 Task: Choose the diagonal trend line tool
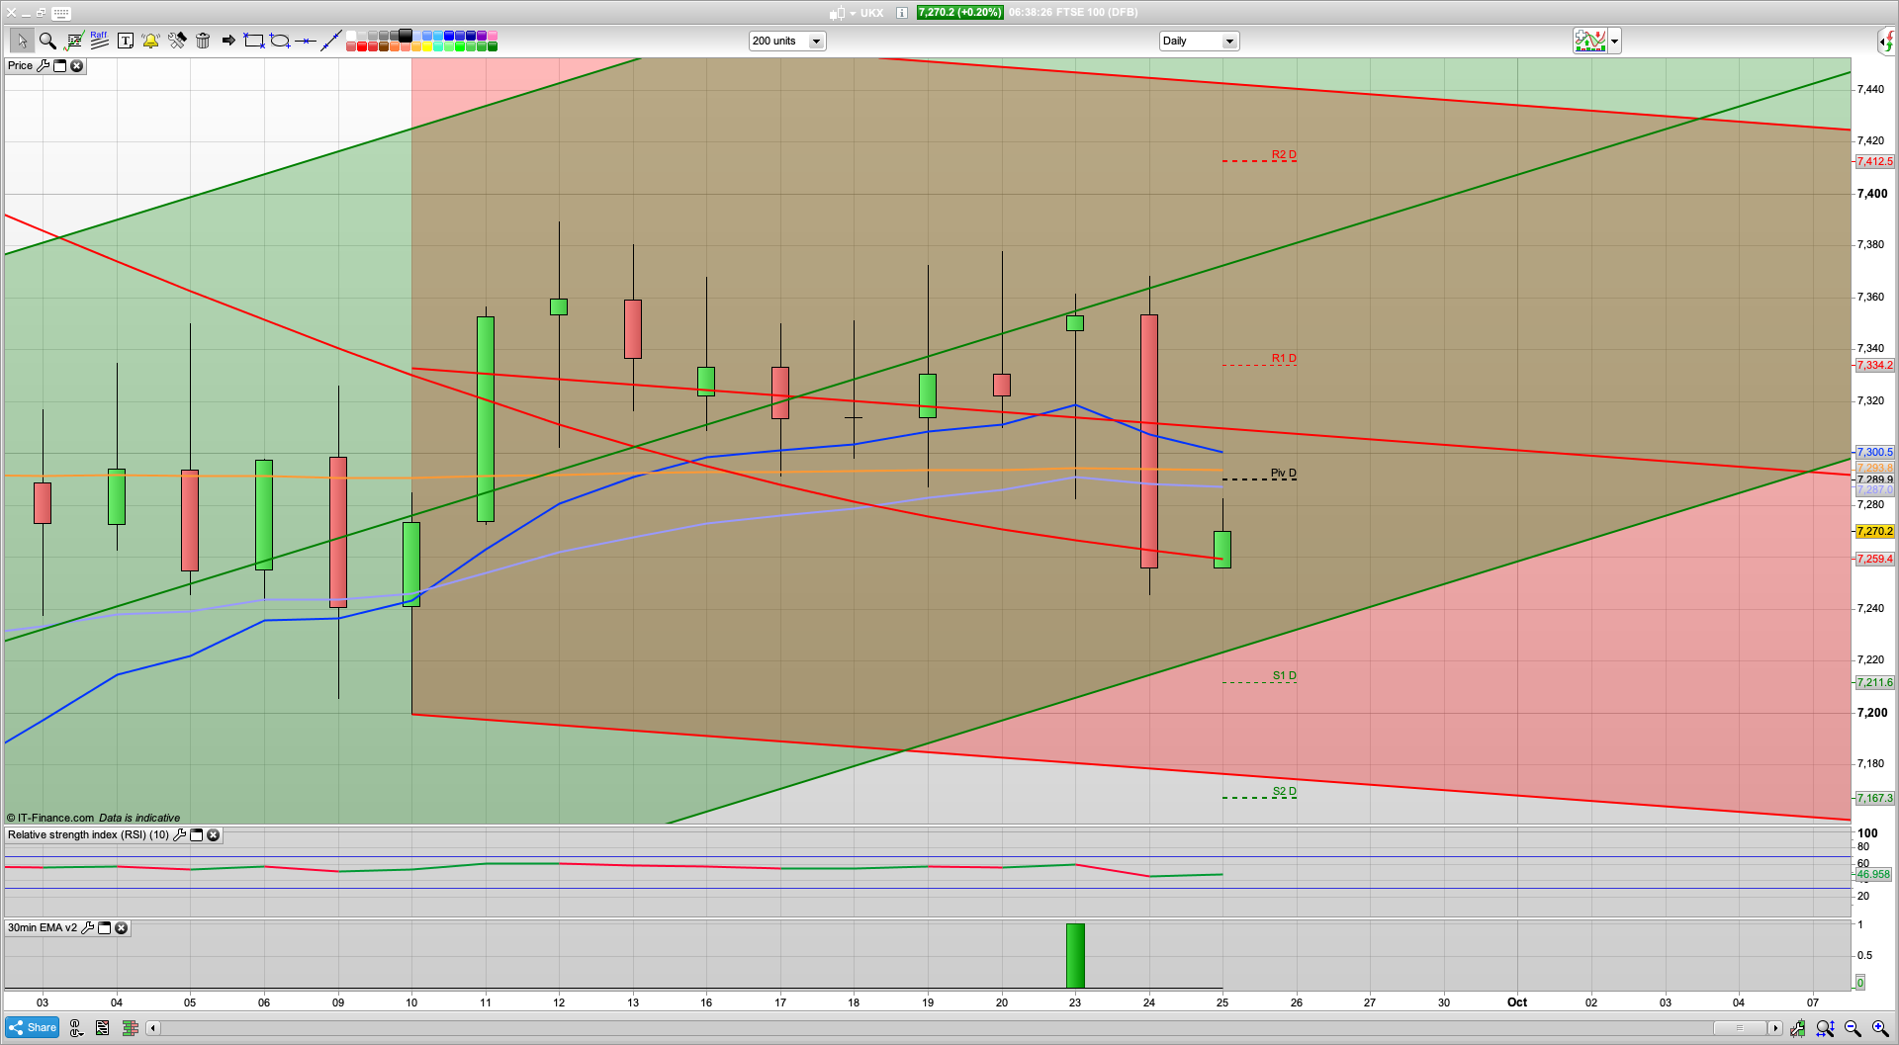331,41
